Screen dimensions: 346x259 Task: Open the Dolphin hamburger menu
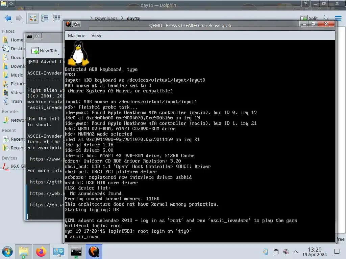(x=338, y=18)
